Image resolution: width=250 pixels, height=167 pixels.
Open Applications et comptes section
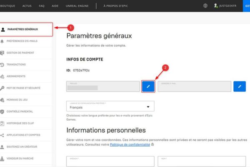pos(23,135)
